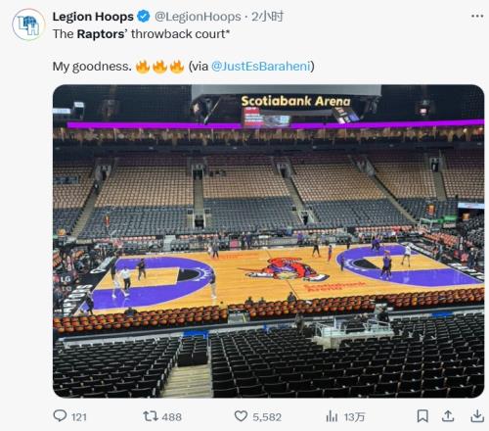Open the view analytics bar chart icon
The width and height of the screenshot is (489, 431).
(332, 416)
